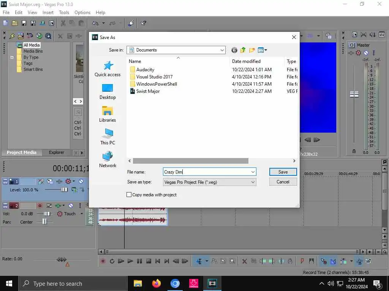Open the Tools menu

tap(64, 13)
